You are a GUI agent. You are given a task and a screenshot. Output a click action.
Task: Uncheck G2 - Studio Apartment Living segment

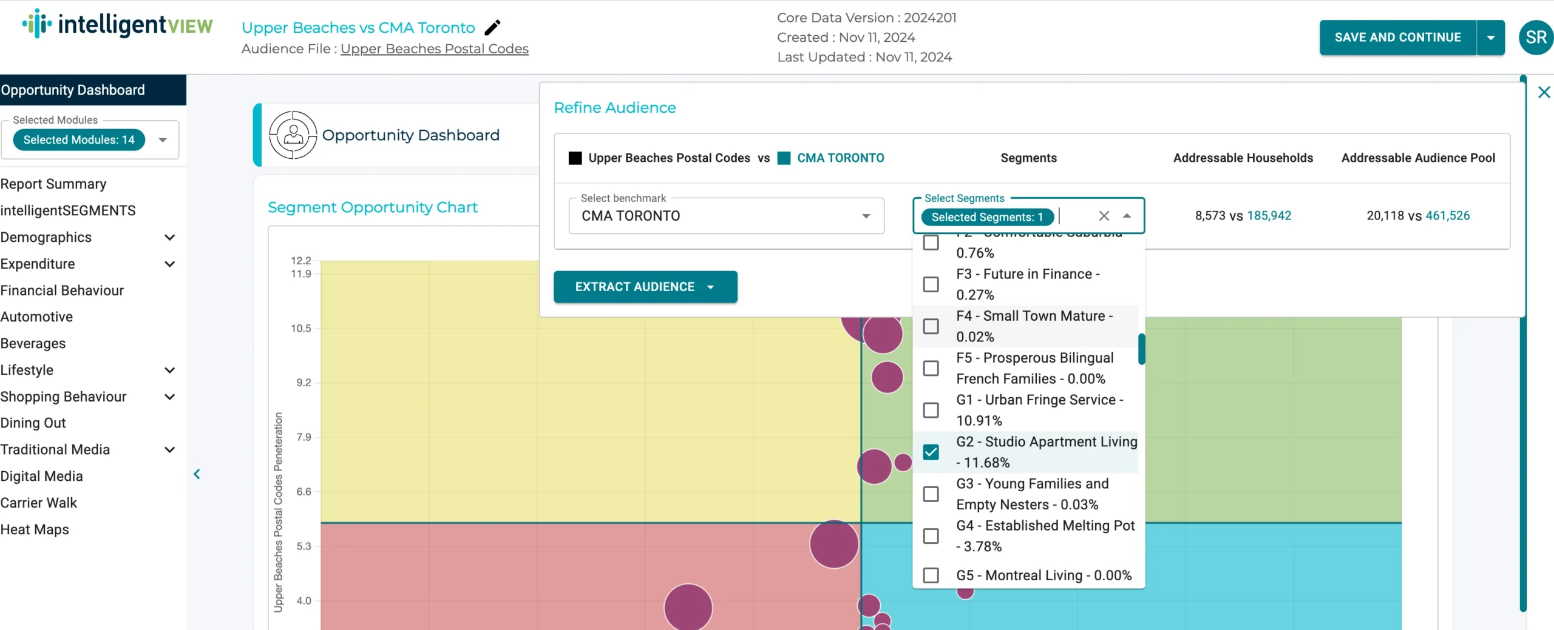[x=931, y=452]
